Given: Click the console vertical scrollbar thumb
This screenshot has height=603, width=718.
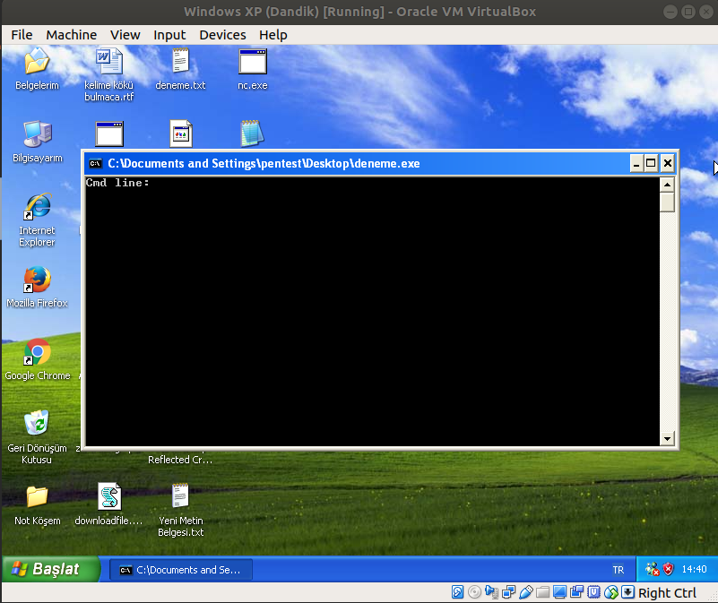Looking at the screenshot, I should point(667,202).
